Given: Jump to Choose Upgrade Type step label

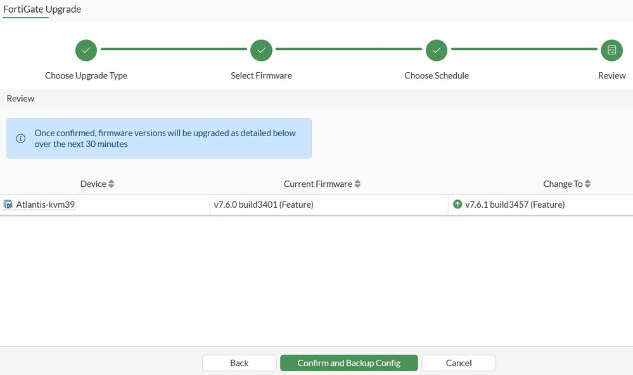Looking at the screenshot, I should (86, 75).
